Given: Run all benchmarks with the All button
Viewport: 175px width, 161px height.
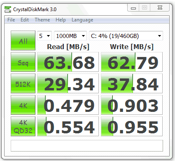Looking at the screenshot, I should (x=23, y=40).
